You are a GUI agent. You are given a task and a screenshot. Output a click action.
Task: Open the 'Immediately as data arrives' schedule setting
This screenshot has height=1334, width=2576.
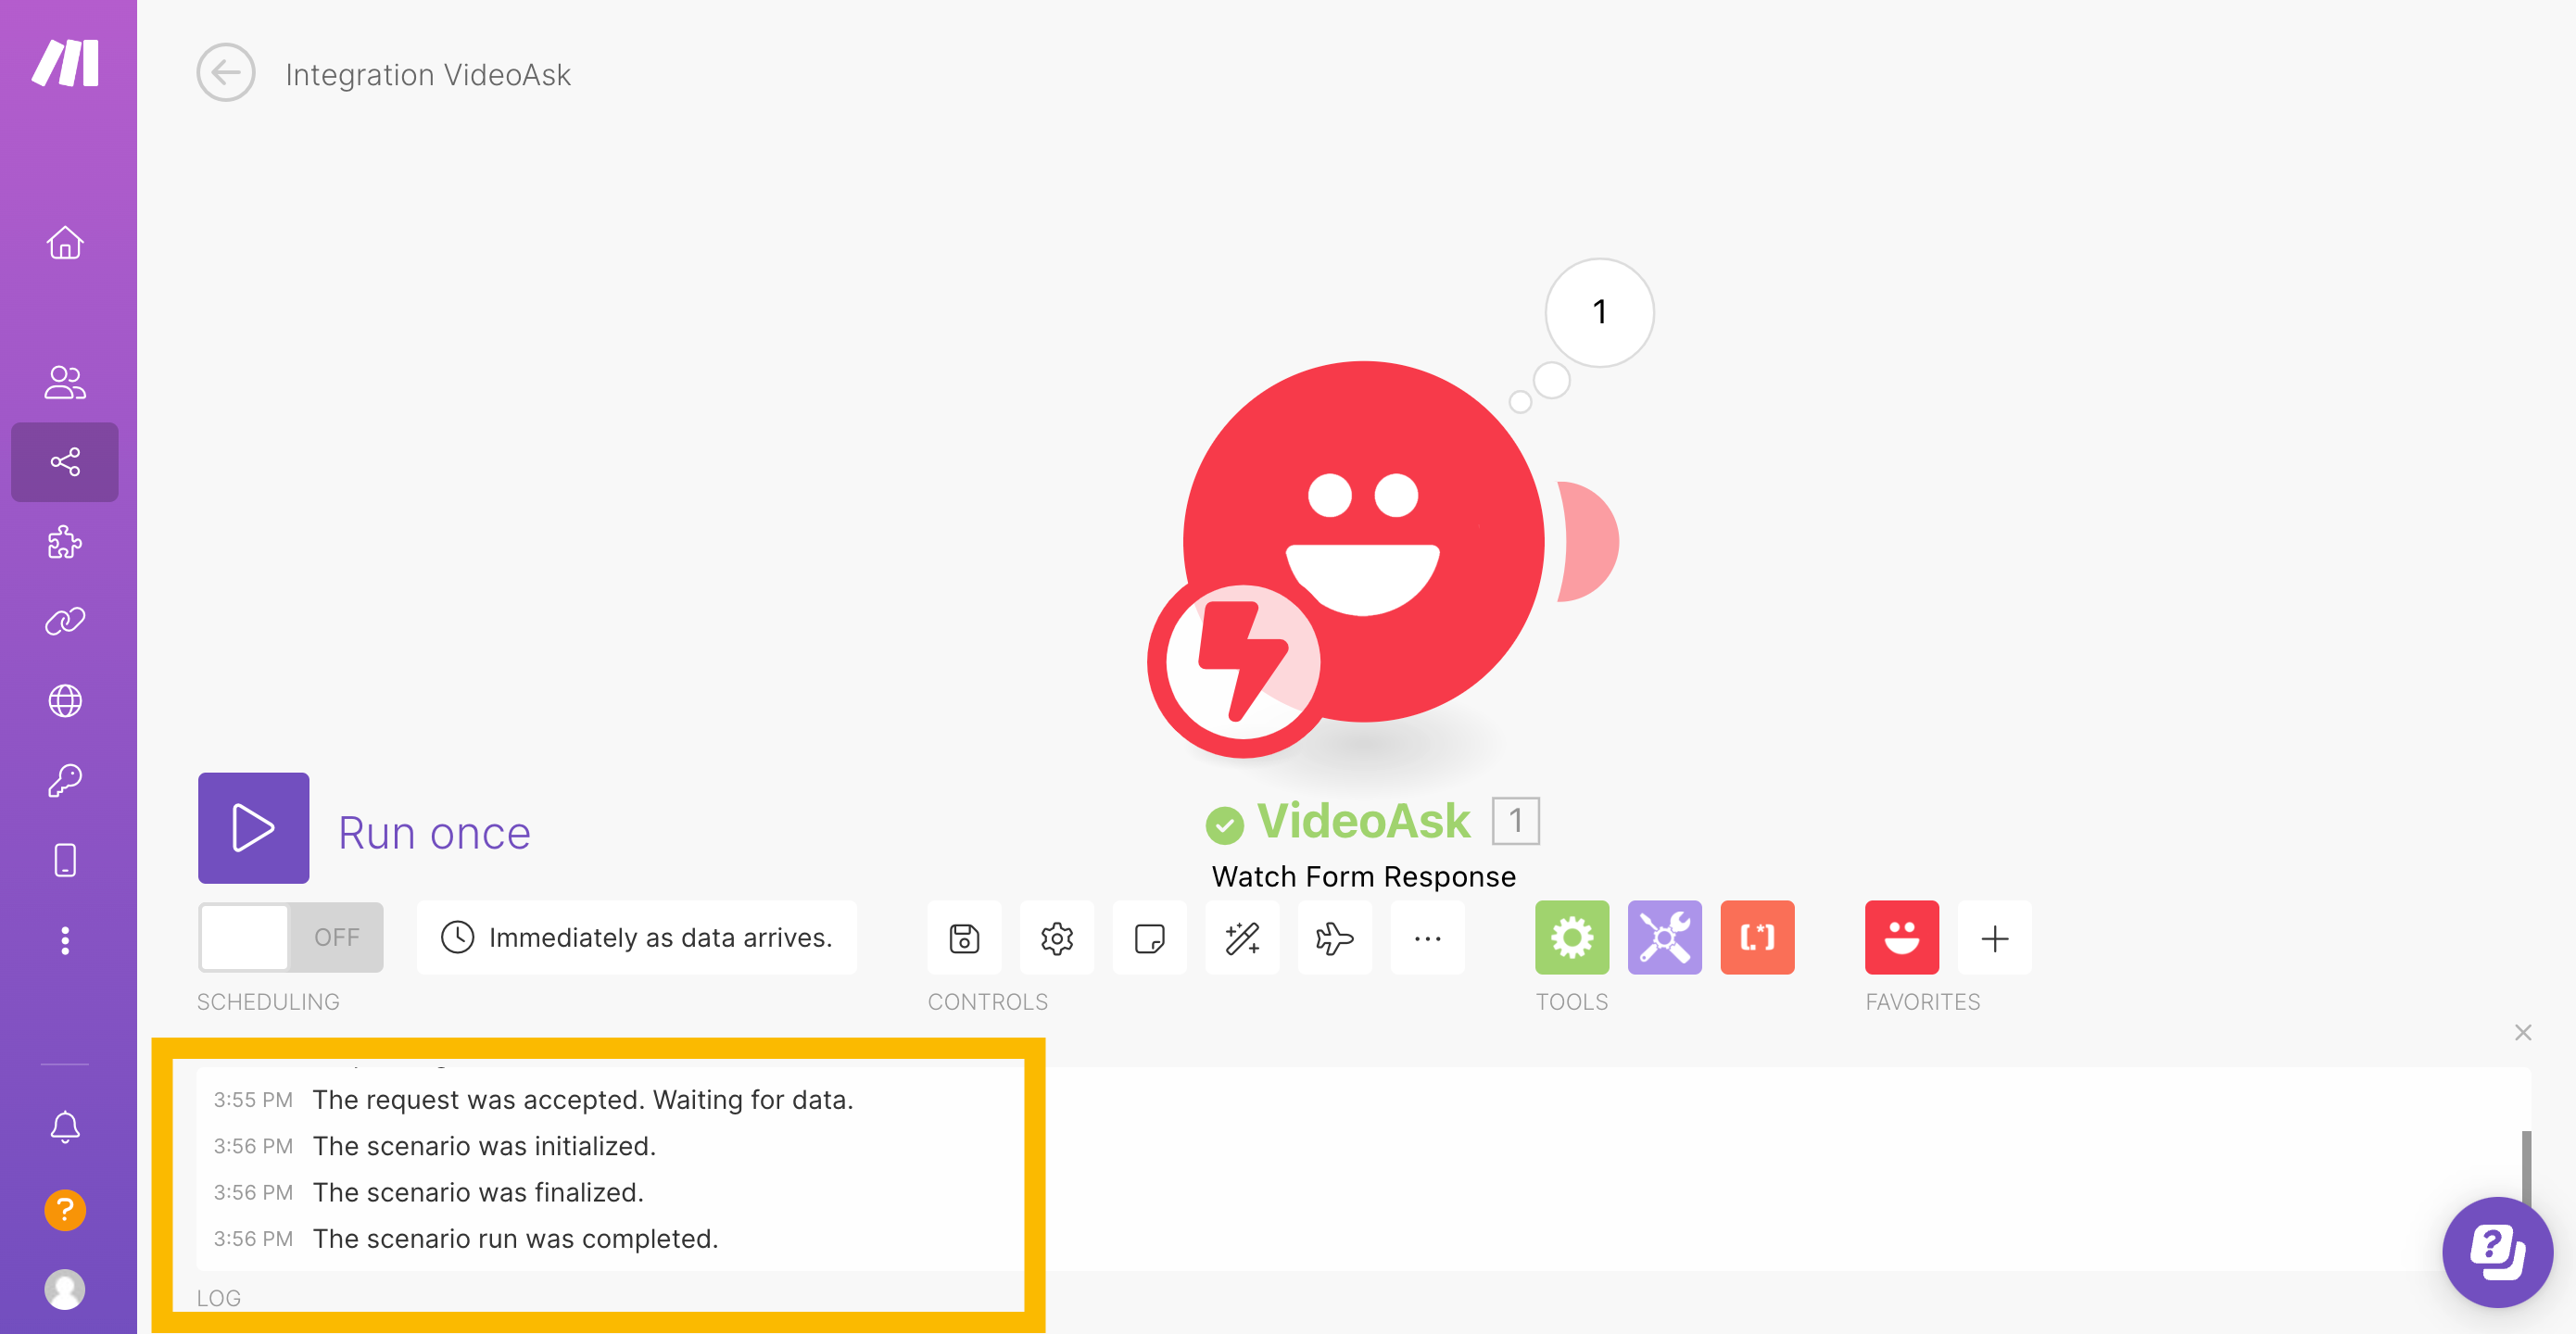[x=637, y=937]
